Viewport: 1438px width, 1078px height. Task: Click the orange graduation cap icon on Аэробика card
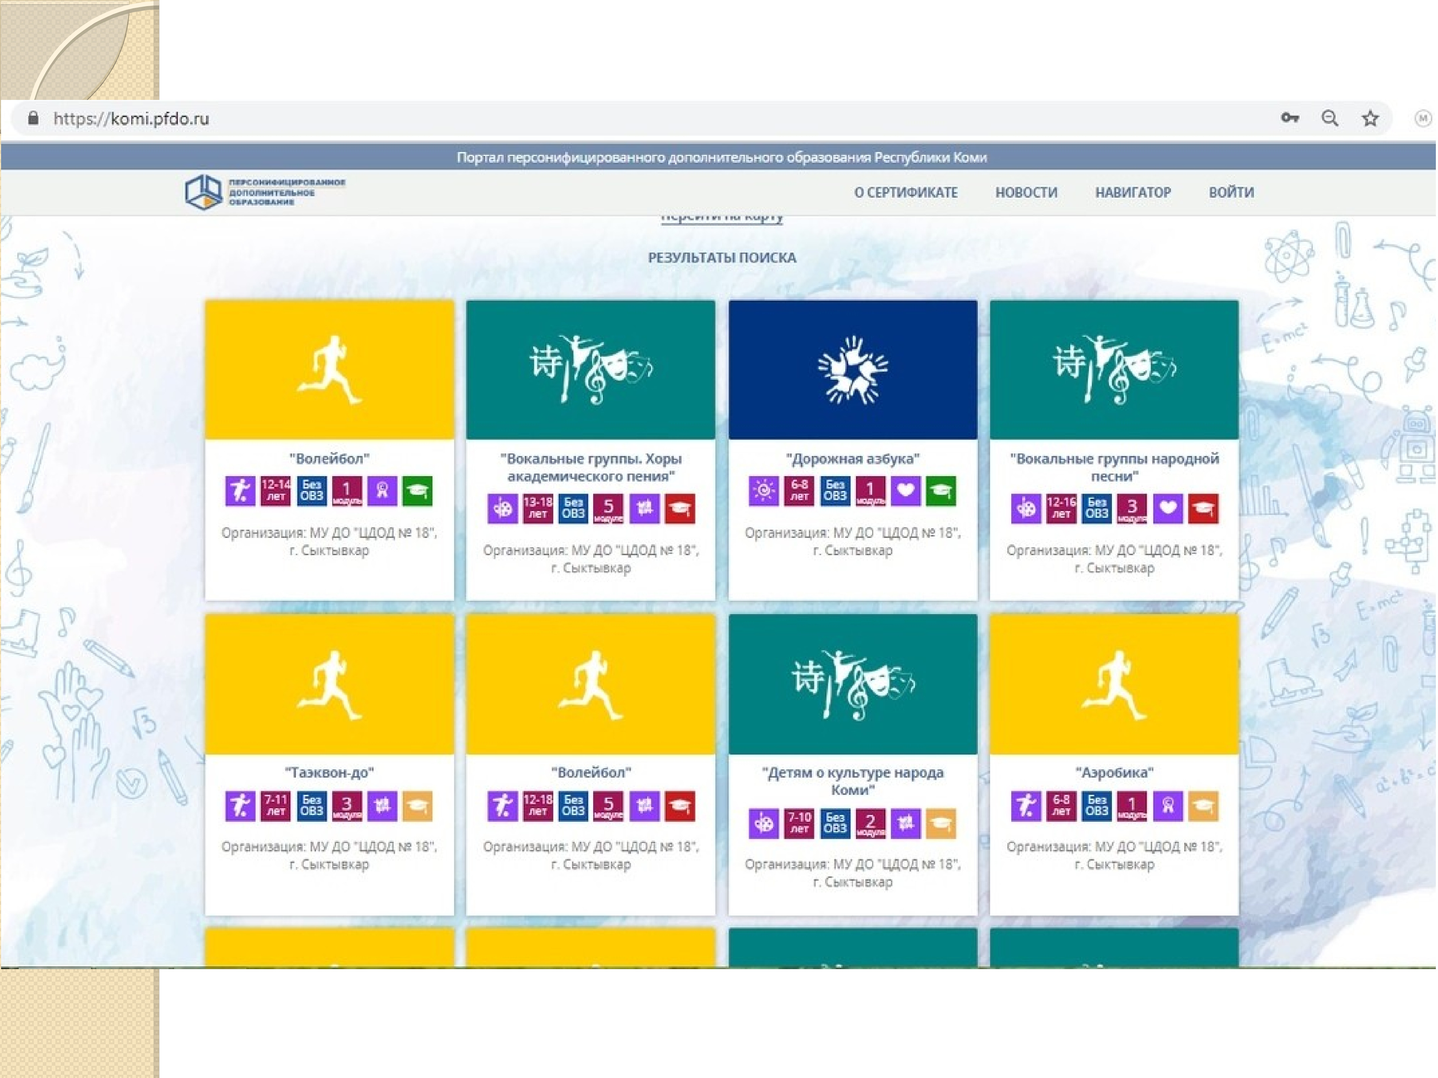click(x=1203, y=806)
